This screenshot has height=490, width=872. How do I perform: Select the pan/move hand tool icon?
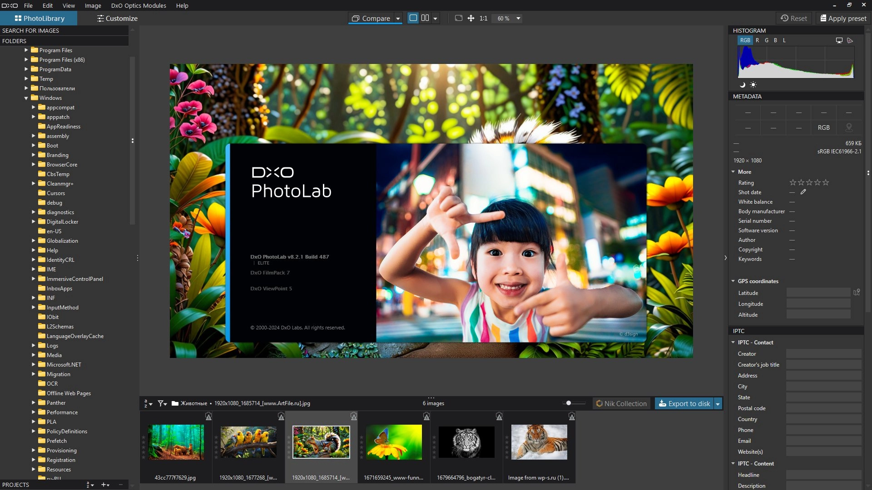point(471,18)
